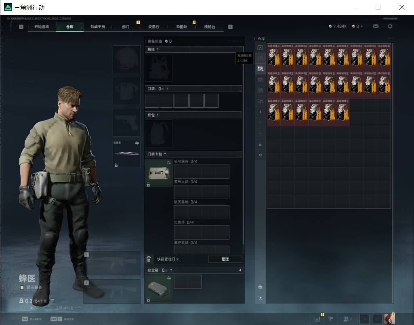Image resolution: width=414 pixels, height=325 pixels.
Task: Select the highlighted storage box icon in sidebar
Action: click(260, 69)
